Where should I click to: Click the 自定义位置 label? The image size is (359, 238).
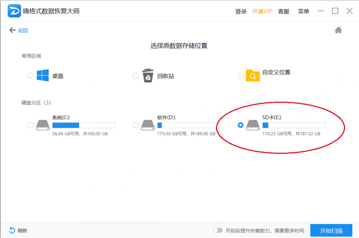(x=276, y=72)
